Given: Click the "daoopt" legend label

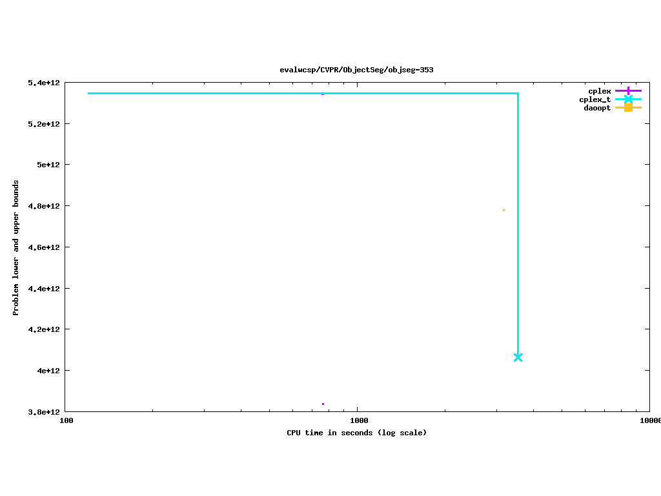Looking at the screenshot, I should tap(597, 108).
